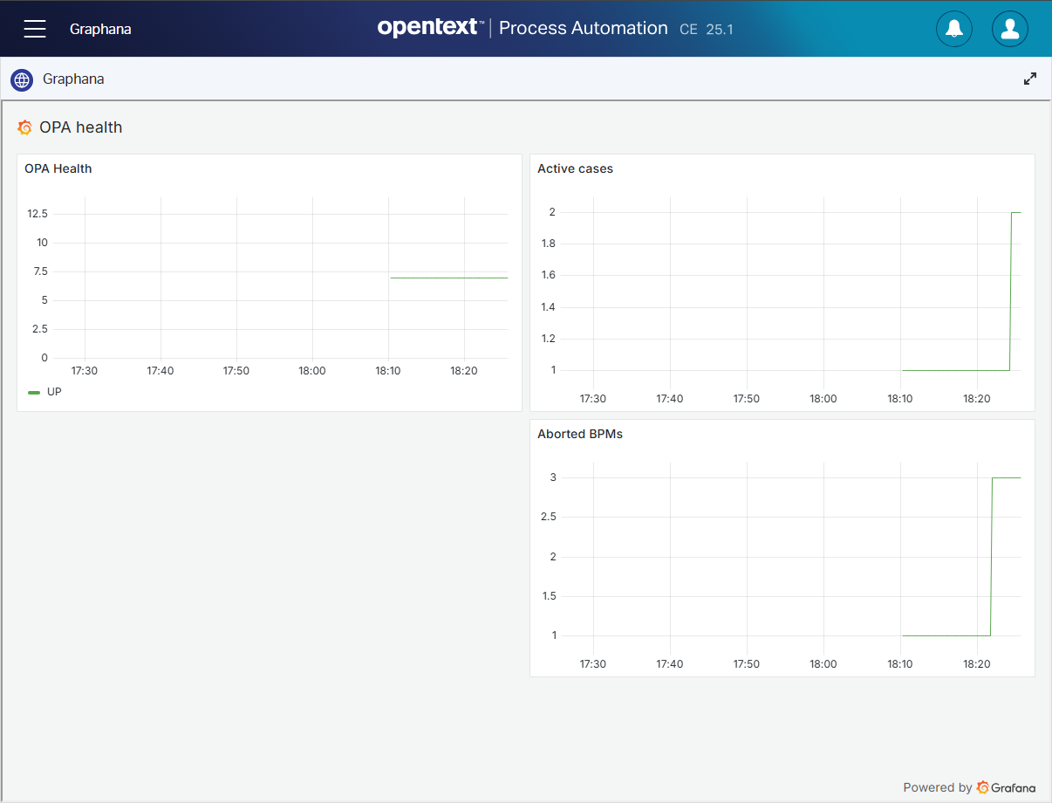Click the Grafana flame icon beside OPA health

[24, 127]
